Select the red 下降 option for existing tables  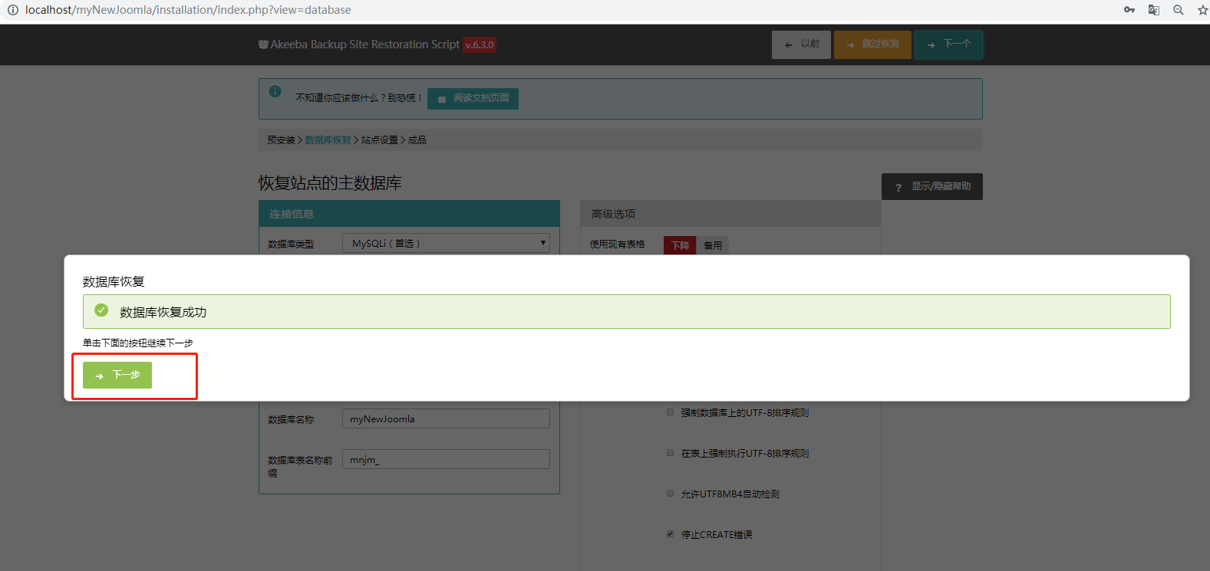(x=680, y=245)
